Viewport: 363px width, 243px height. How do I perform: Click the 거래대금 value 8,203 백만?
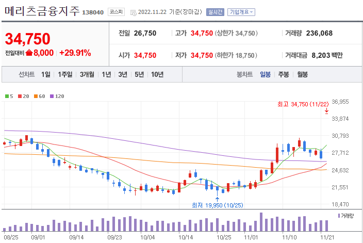[327, 55]
